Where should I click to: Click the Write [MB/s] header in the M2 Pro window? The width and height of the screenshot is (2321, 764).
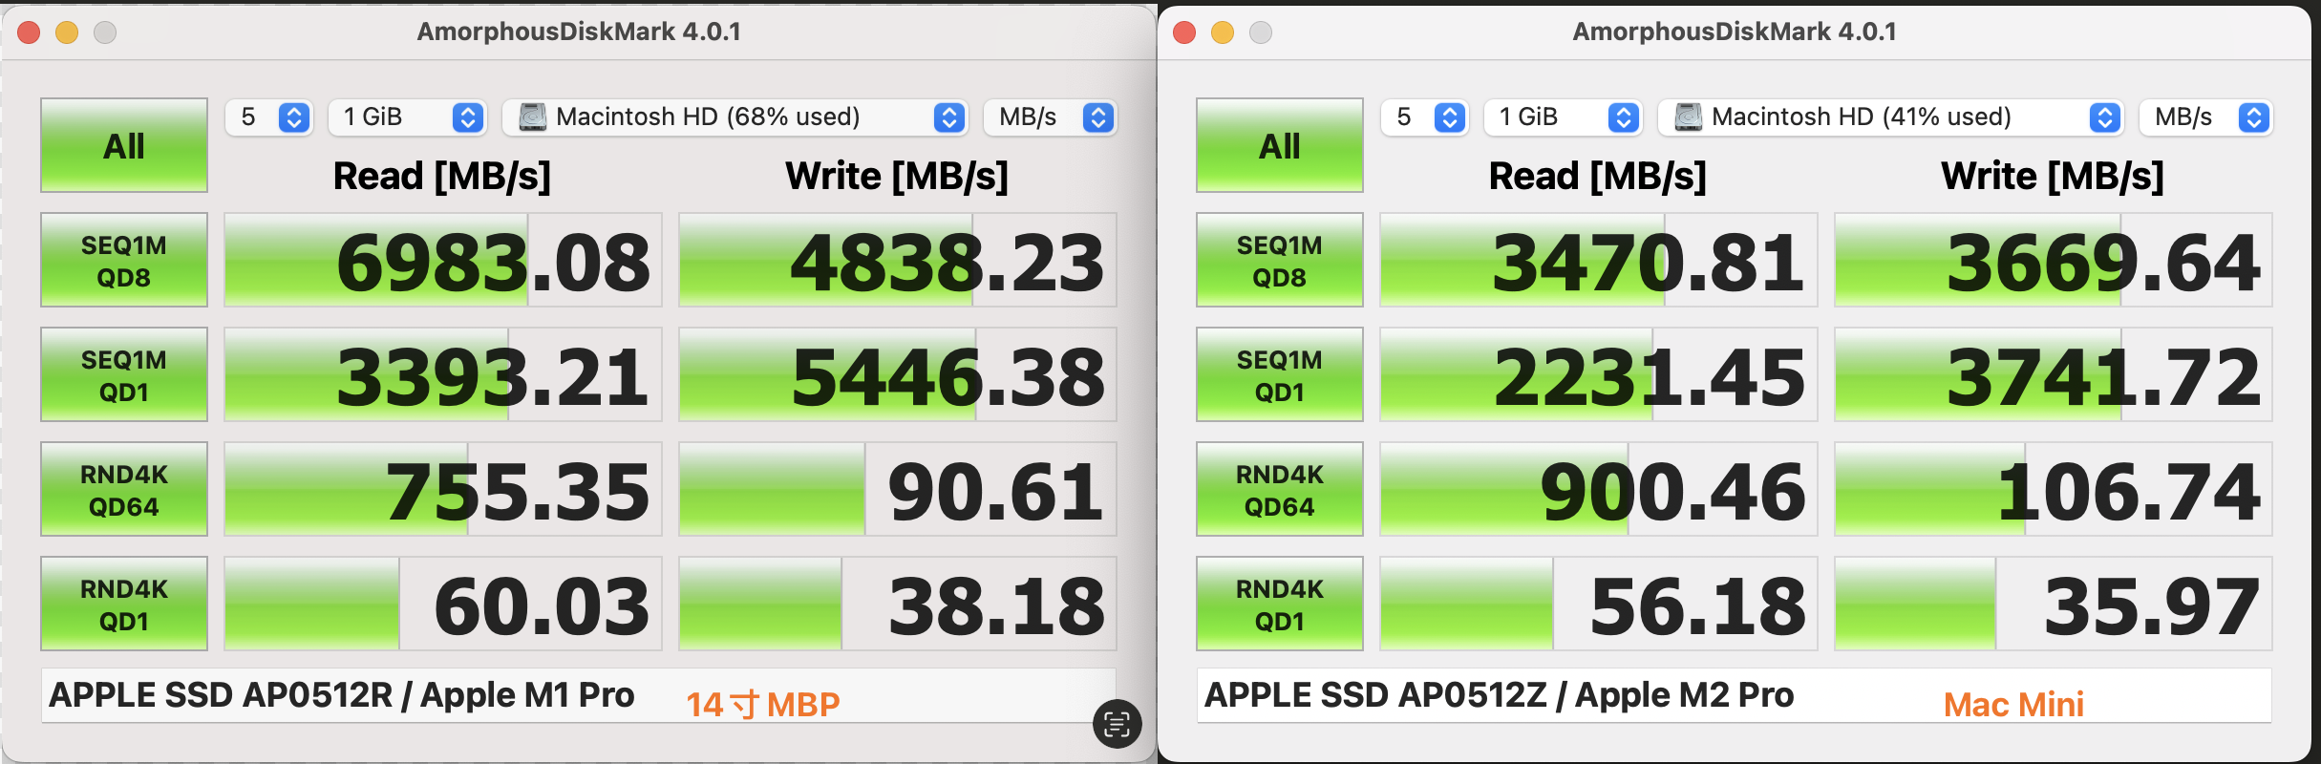(2053, 176)
